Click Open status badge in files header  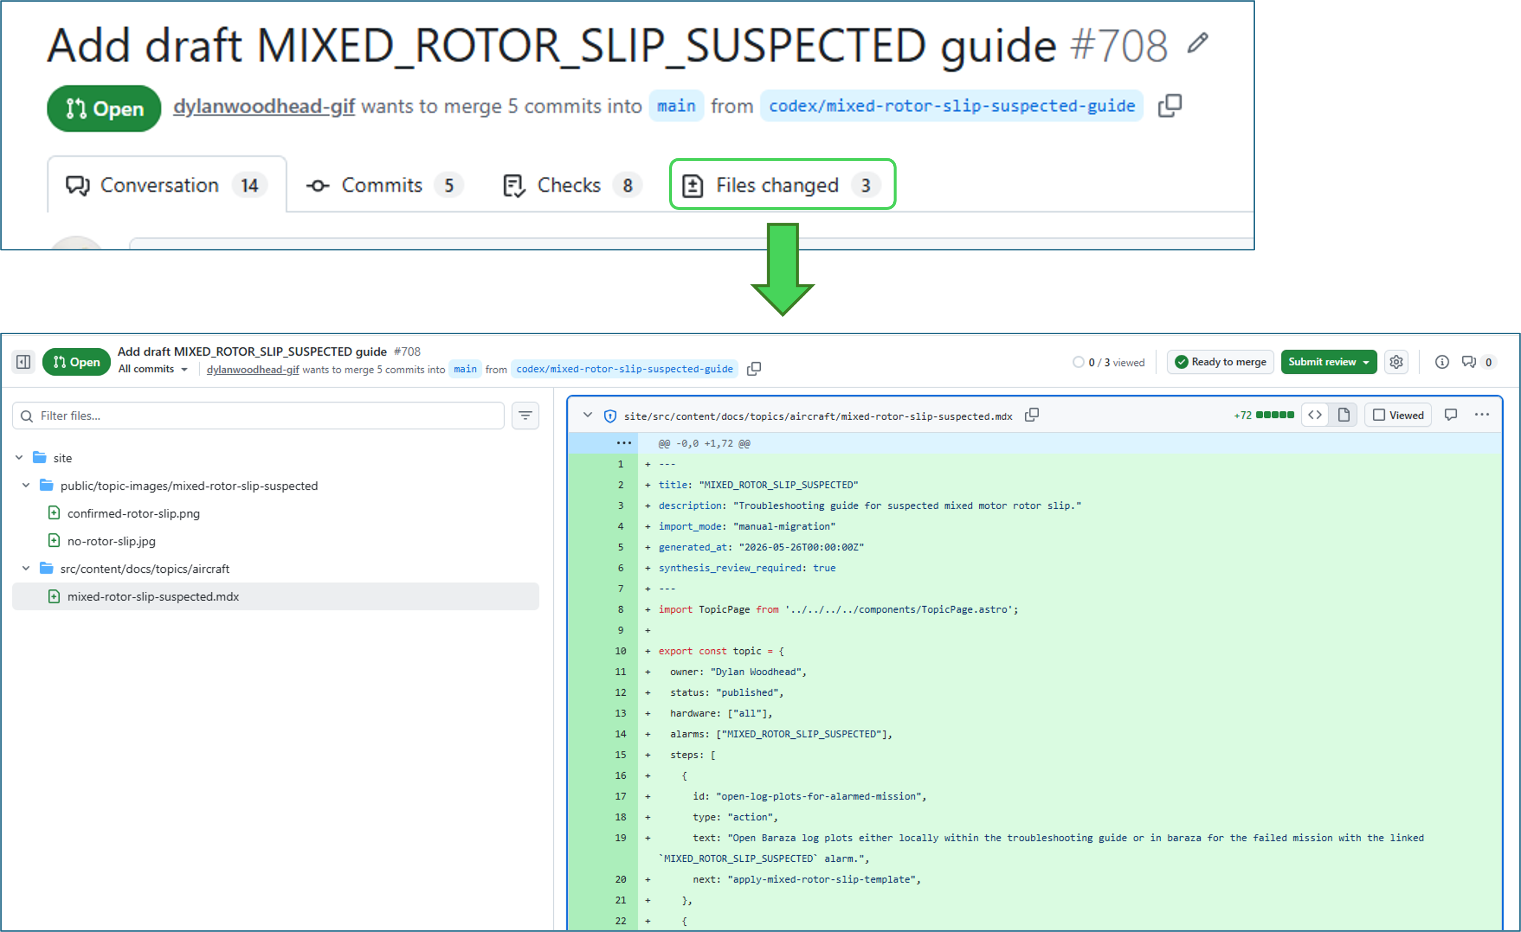pyautogui.click(x=77, y=362)
